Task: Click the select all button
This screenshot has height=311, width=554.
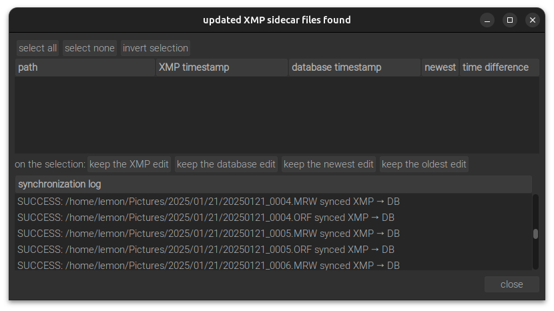Action: click(37, 48)
